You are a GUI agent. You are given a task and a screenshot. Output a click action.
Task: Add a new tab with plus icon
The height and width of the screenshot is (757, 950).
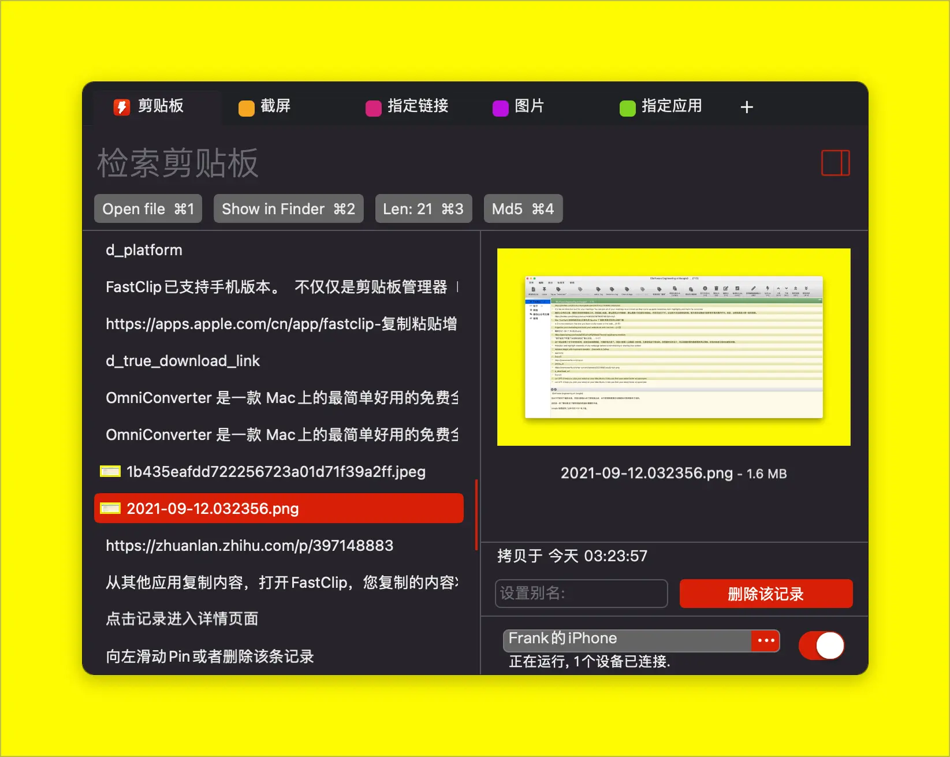(x=746, y=107)
